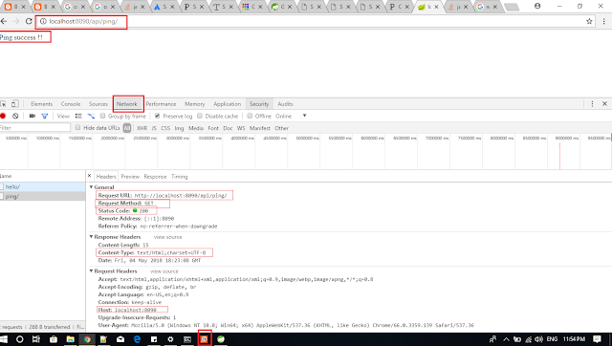The width and height of the screenshot is (612, 346).
Task: Switch to large request rows view icon
Action: 78,116
